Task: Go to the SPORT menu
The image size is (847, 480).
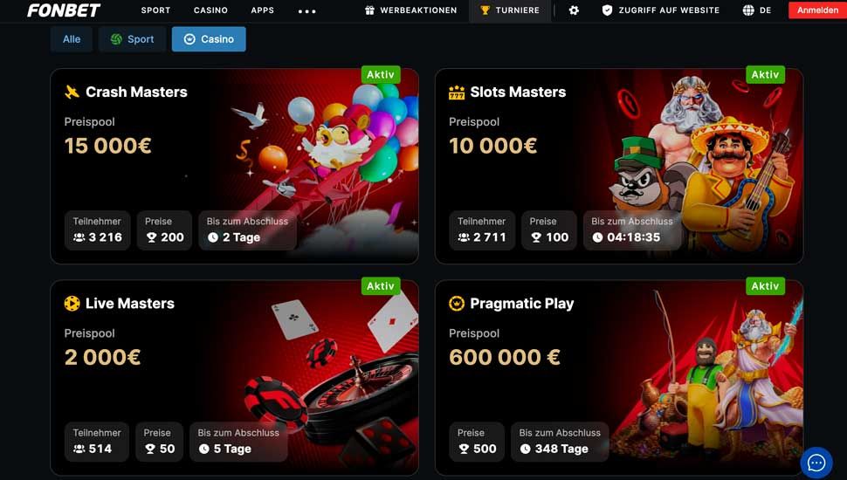Action: (155, 10)
